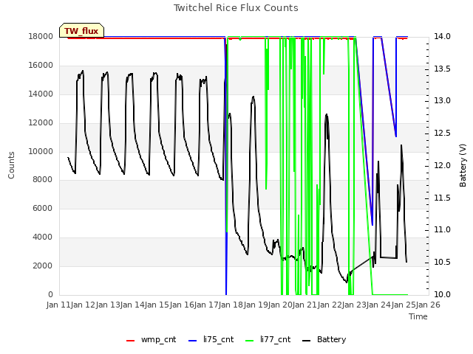The width and height of the screenshot is (473, 354).
Task: Click the 14.0 tick on Battery axis
Action: (442, 36)
